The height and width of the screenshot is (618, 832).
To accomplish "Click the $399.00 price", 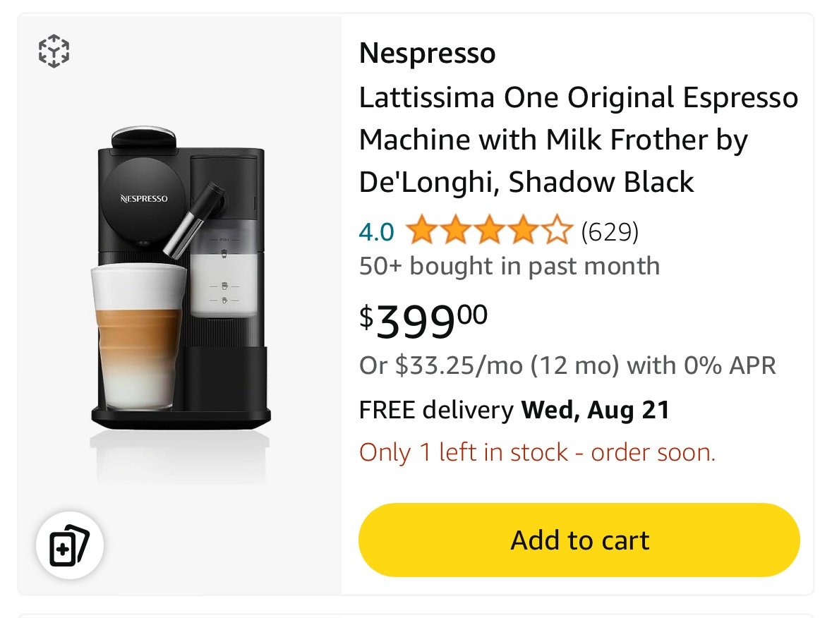I will [423, 321].
